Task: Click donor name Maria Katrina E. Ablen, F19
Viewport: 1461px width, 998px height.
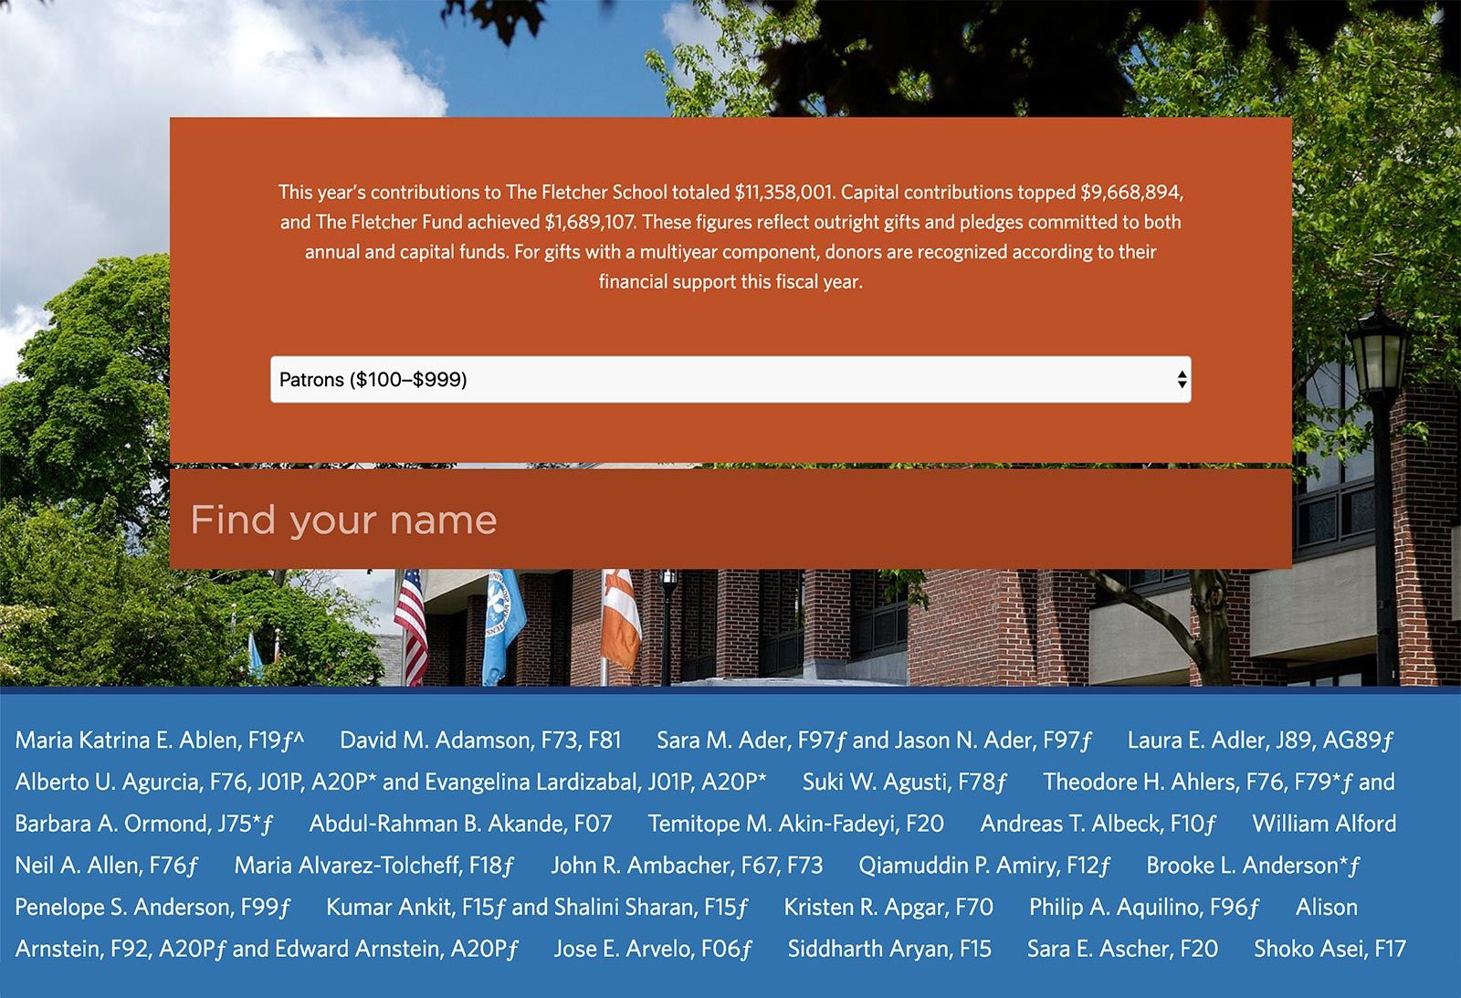Action: [159, 740]
